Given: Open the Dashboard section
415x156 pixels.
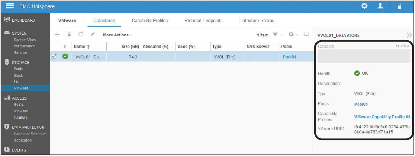Looking at the screenshot, I should click(24, 20).
